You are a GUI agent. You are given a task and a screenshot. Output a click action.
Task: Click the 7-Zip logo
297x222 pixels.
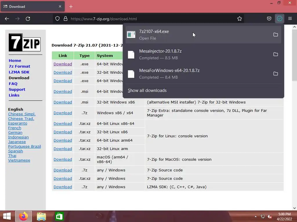point(25,42)
